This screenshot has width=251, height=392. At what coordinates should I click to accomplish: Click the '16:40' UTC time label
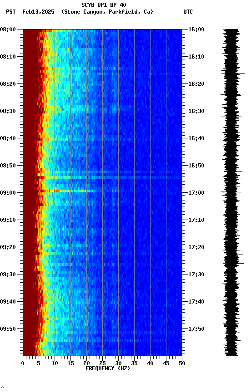click(196, 138)
